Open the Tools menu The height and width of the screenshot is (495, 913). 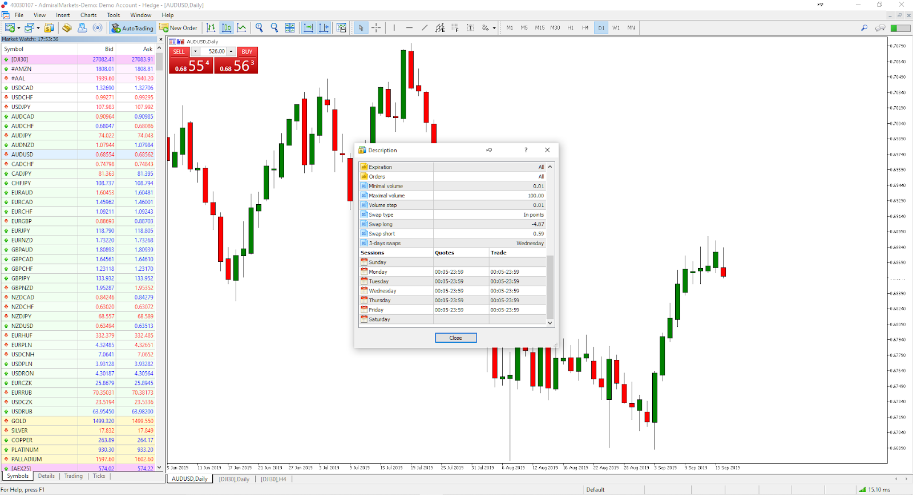114,15
